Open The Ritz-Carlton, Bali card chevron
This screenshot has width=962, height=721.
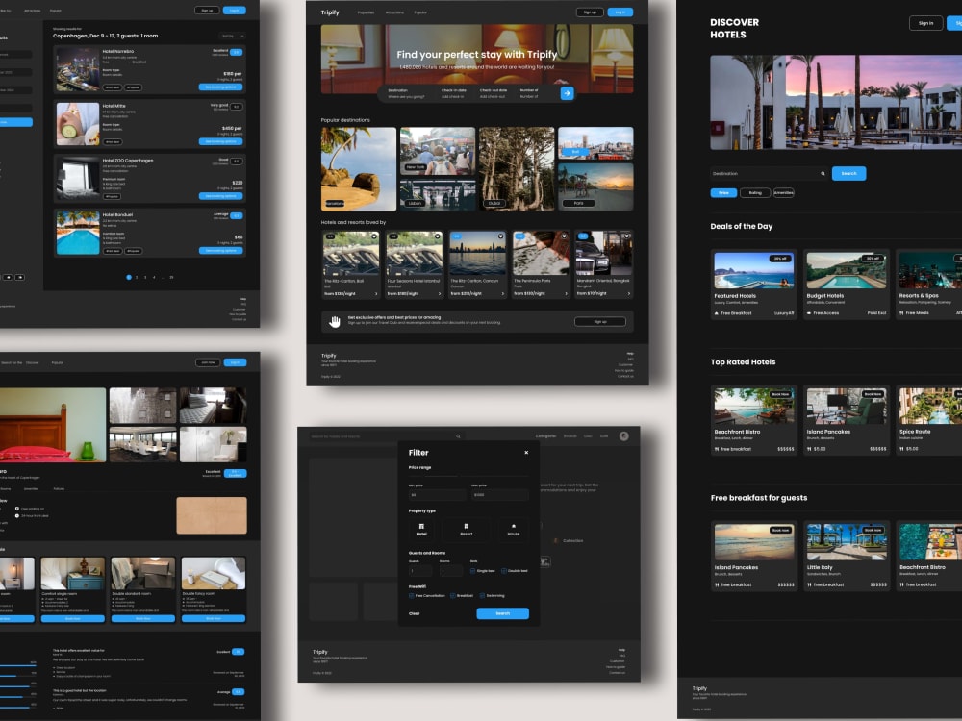coord(376,293)
